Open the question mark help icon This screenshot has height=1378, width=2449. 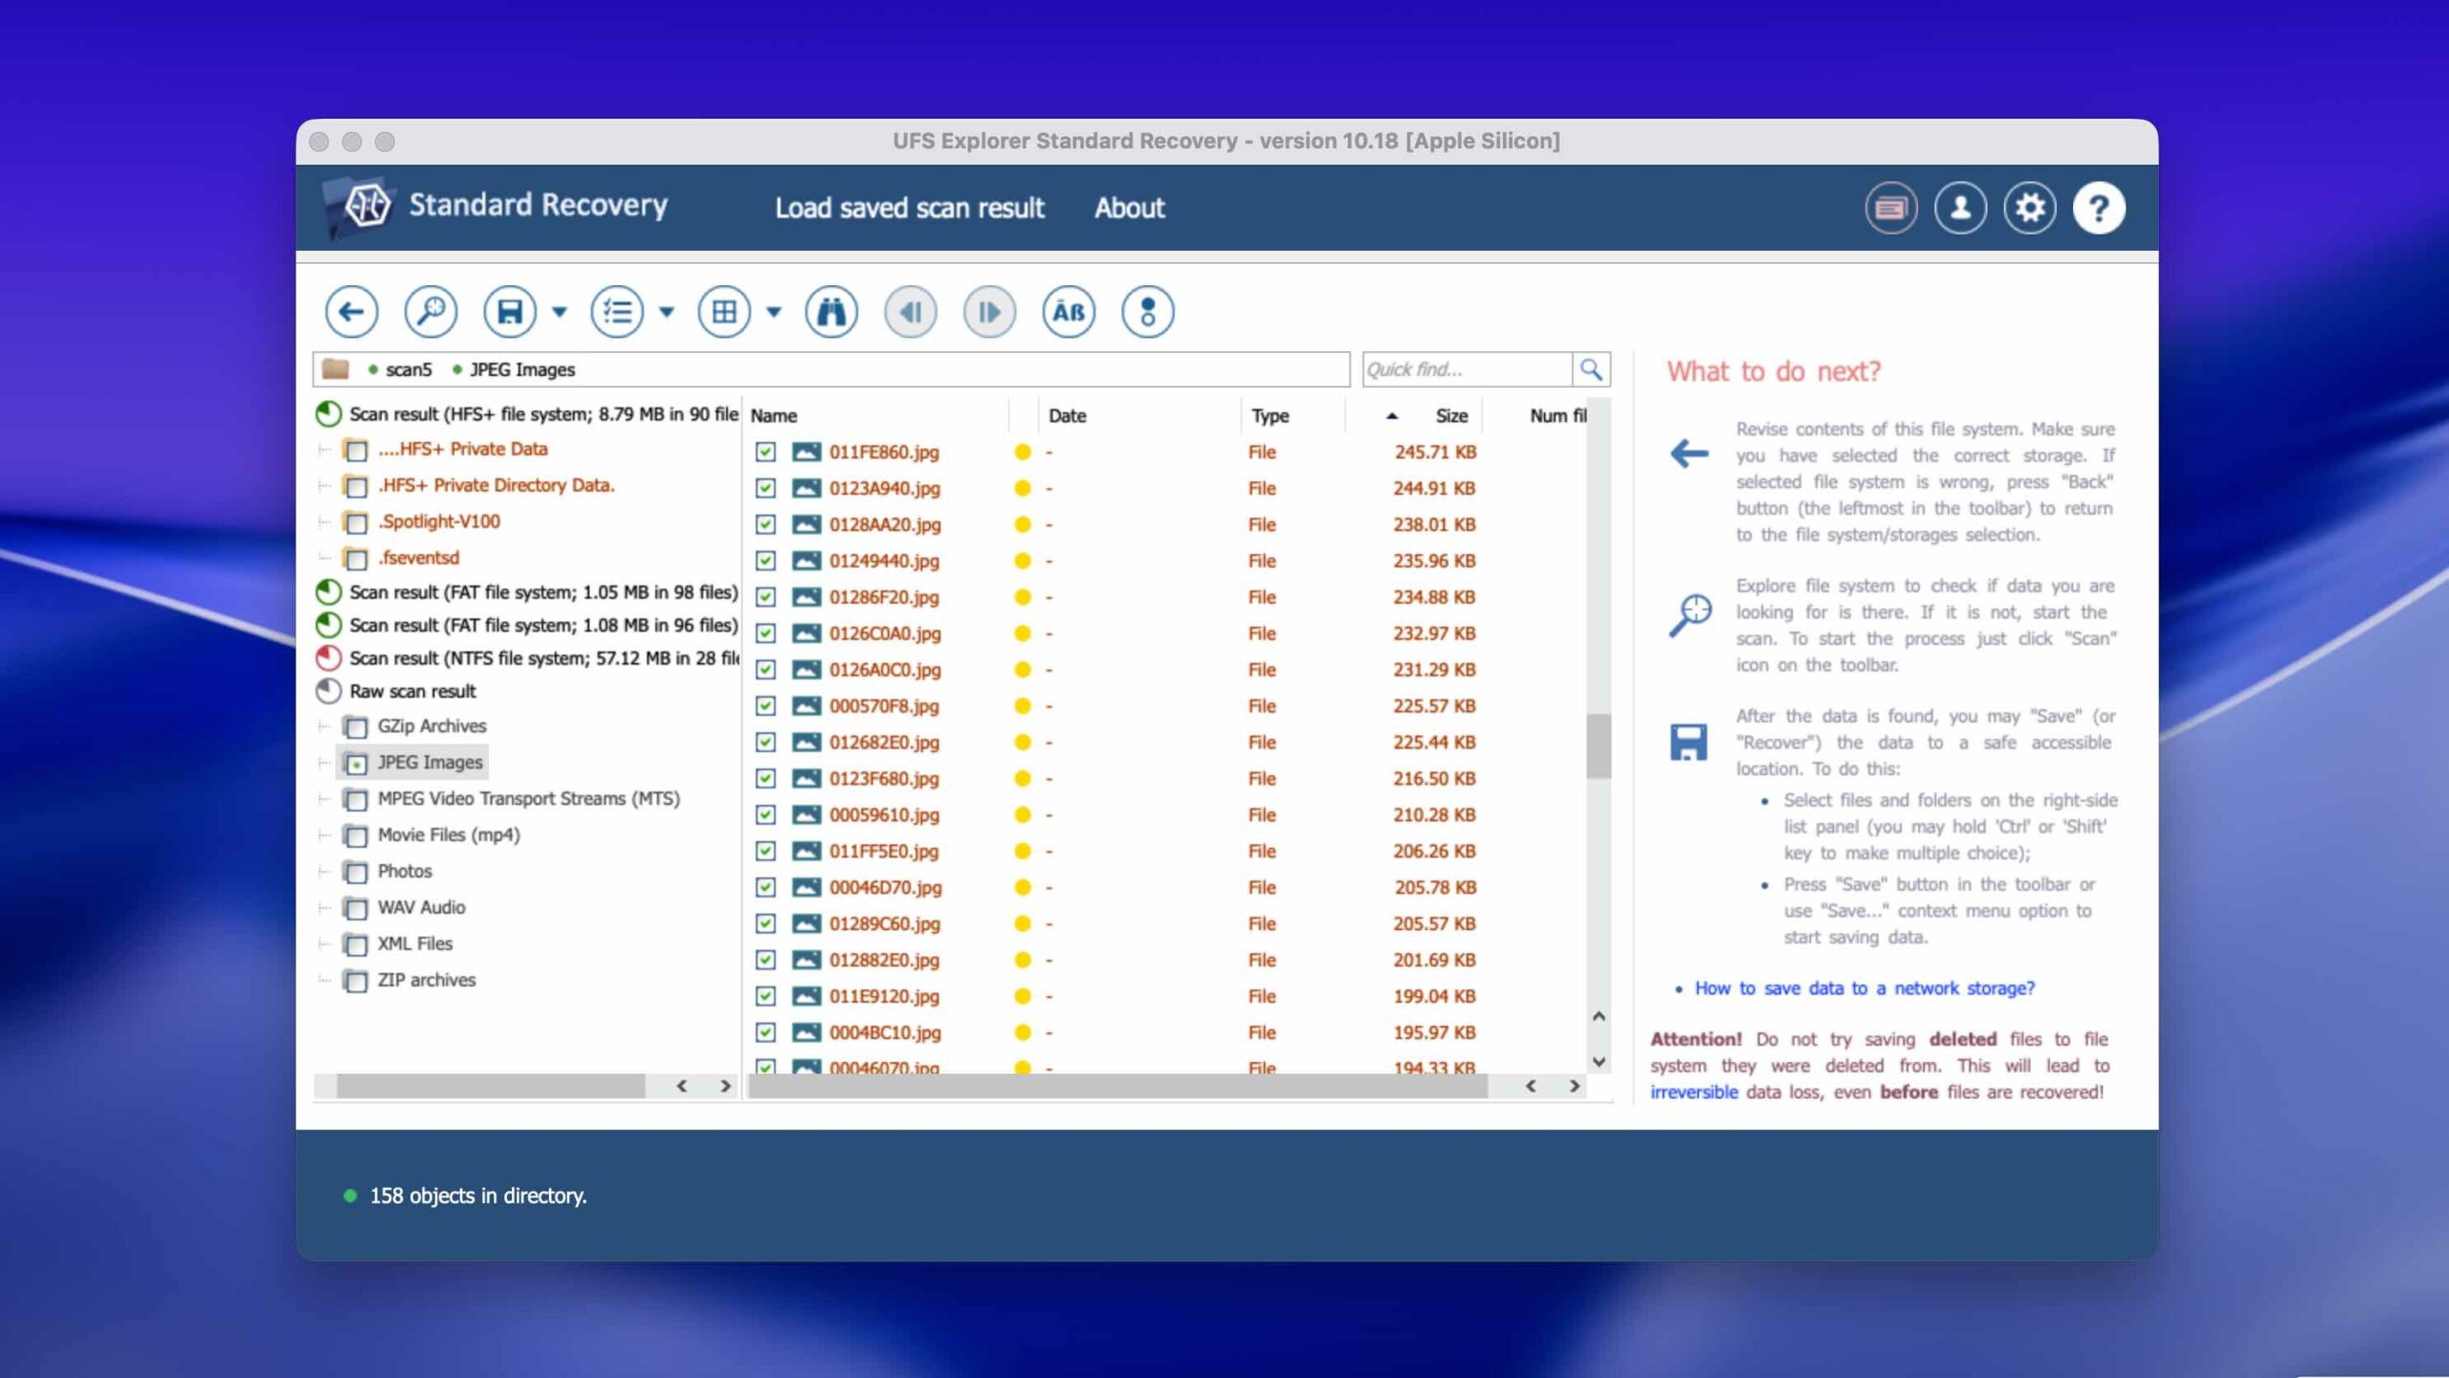2099,208
